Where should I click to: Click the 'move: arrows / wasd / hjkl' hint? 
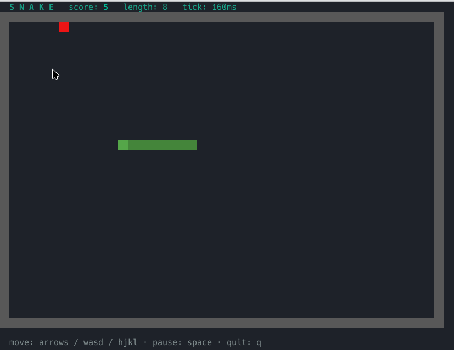[73, 342]
